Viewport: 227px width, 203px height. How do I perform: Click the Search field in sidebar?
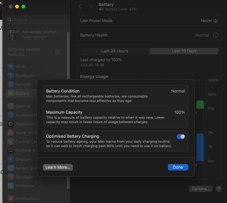37,20
